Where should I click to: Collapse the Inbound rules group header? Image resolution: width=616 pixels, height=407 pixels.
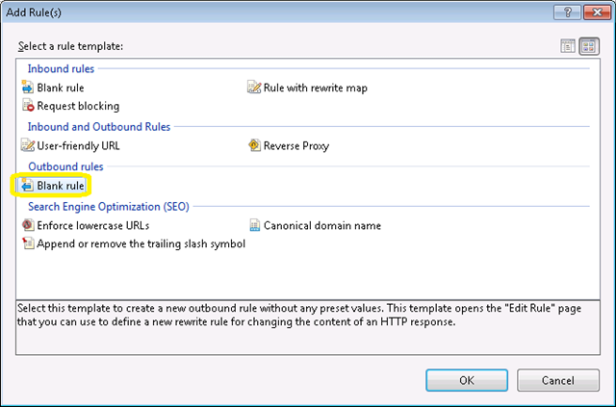61,68
